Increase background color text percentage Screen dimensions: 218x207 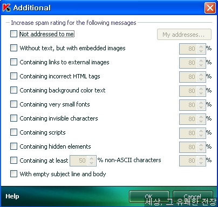201,89
